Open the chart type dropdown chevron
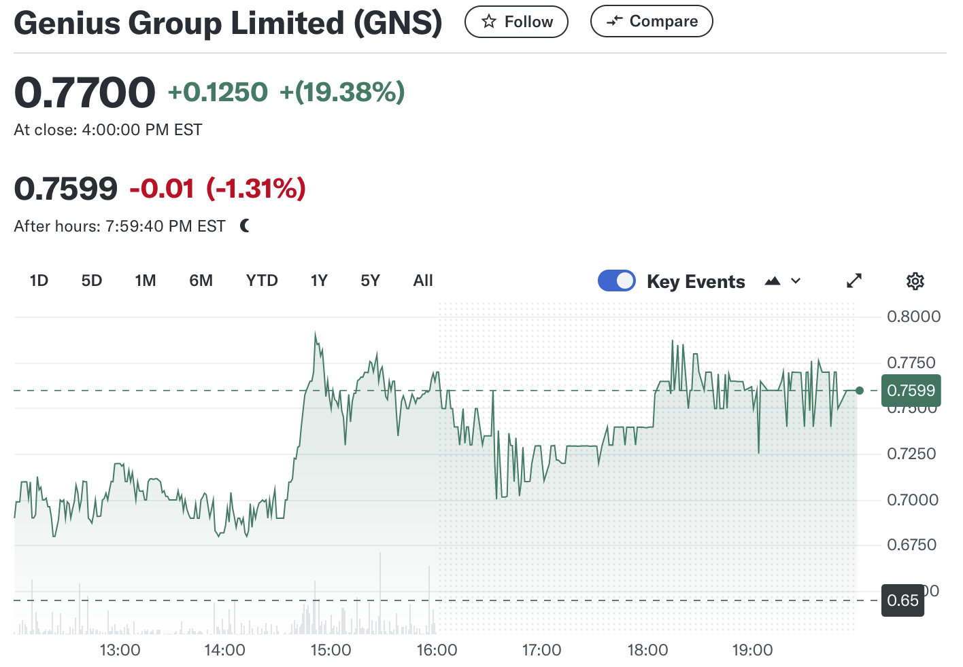963x667 pixels. coord(796,281)
